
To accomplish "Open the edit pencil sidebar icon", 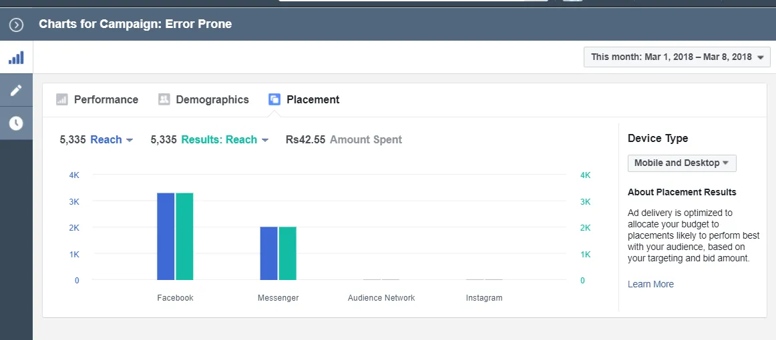I will point(16,91).
